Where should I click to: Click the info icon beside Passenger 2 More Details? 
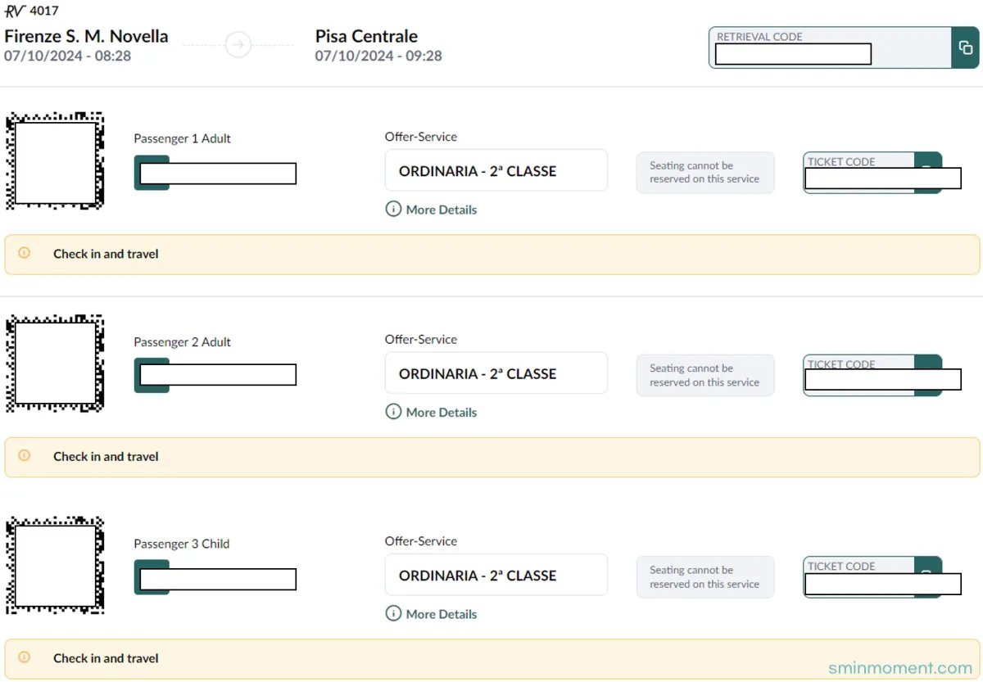[393, 412]
